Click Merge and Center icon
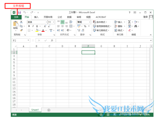This screenshot has height=119, width=156. [71, 26]
